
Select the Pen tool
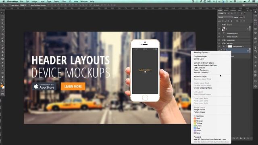[2, 63]
